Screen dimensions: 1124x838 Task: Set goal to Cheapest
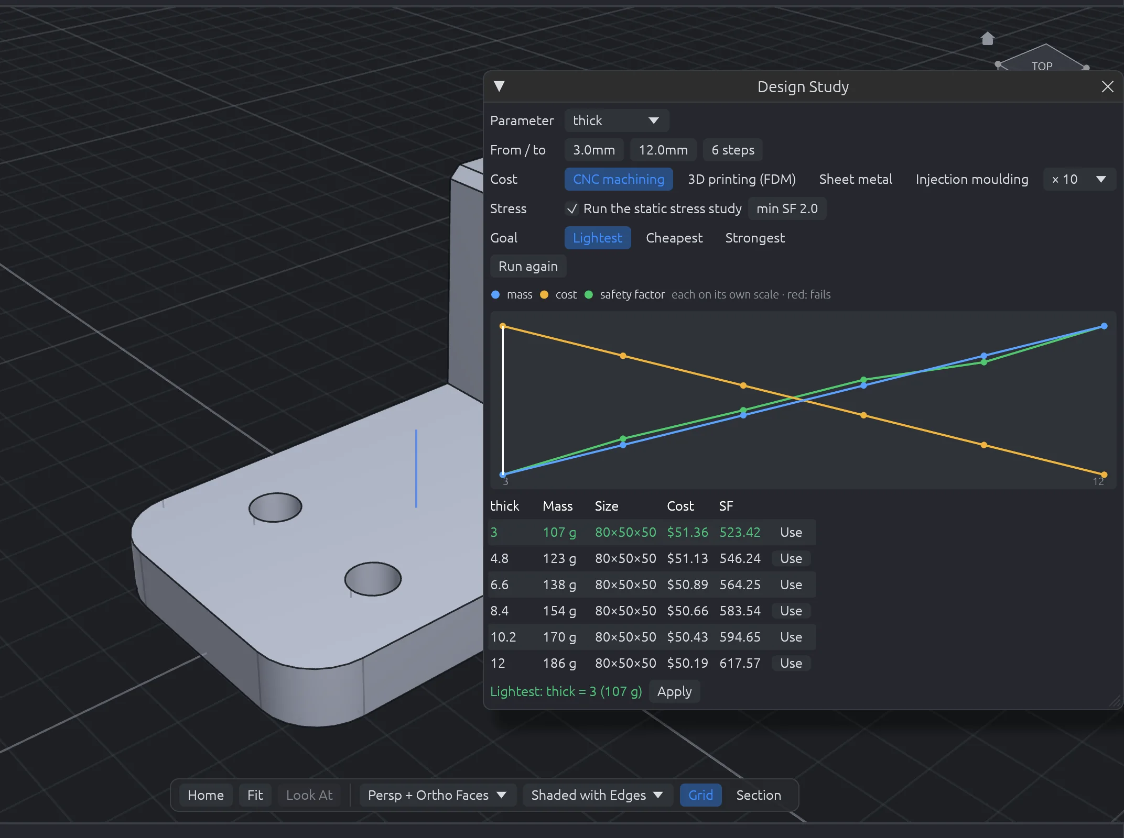(674, 238)
